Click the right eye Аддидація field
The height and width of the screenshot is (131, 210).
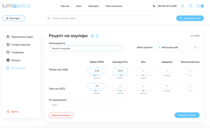167,71
